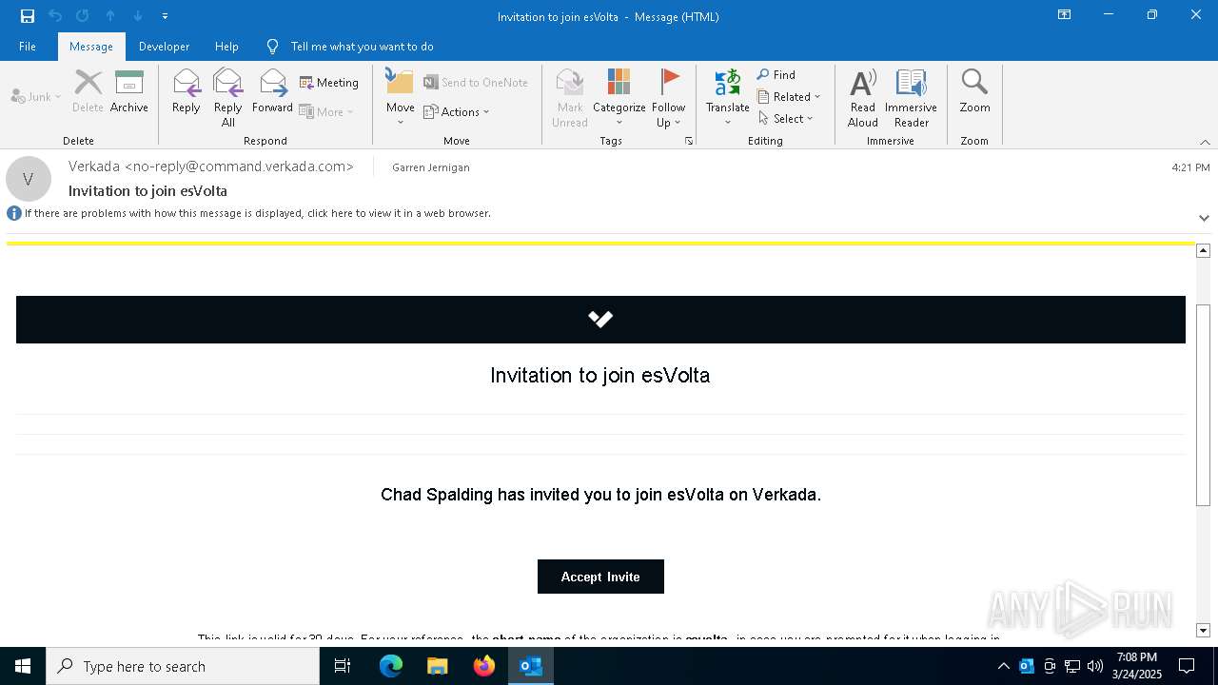Open the More respond options dropdown
Screen dimensions: 1218x685
click(326, 111)
